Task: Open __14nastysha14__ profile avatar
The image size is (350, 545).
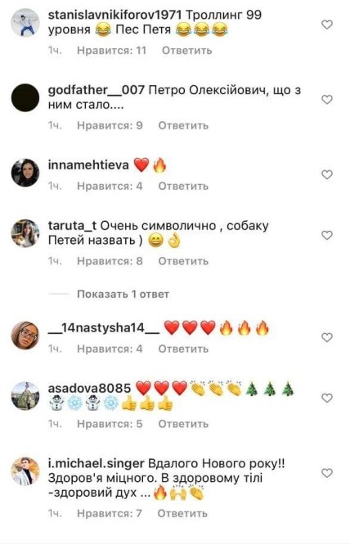Action: [x=25, y=335]
